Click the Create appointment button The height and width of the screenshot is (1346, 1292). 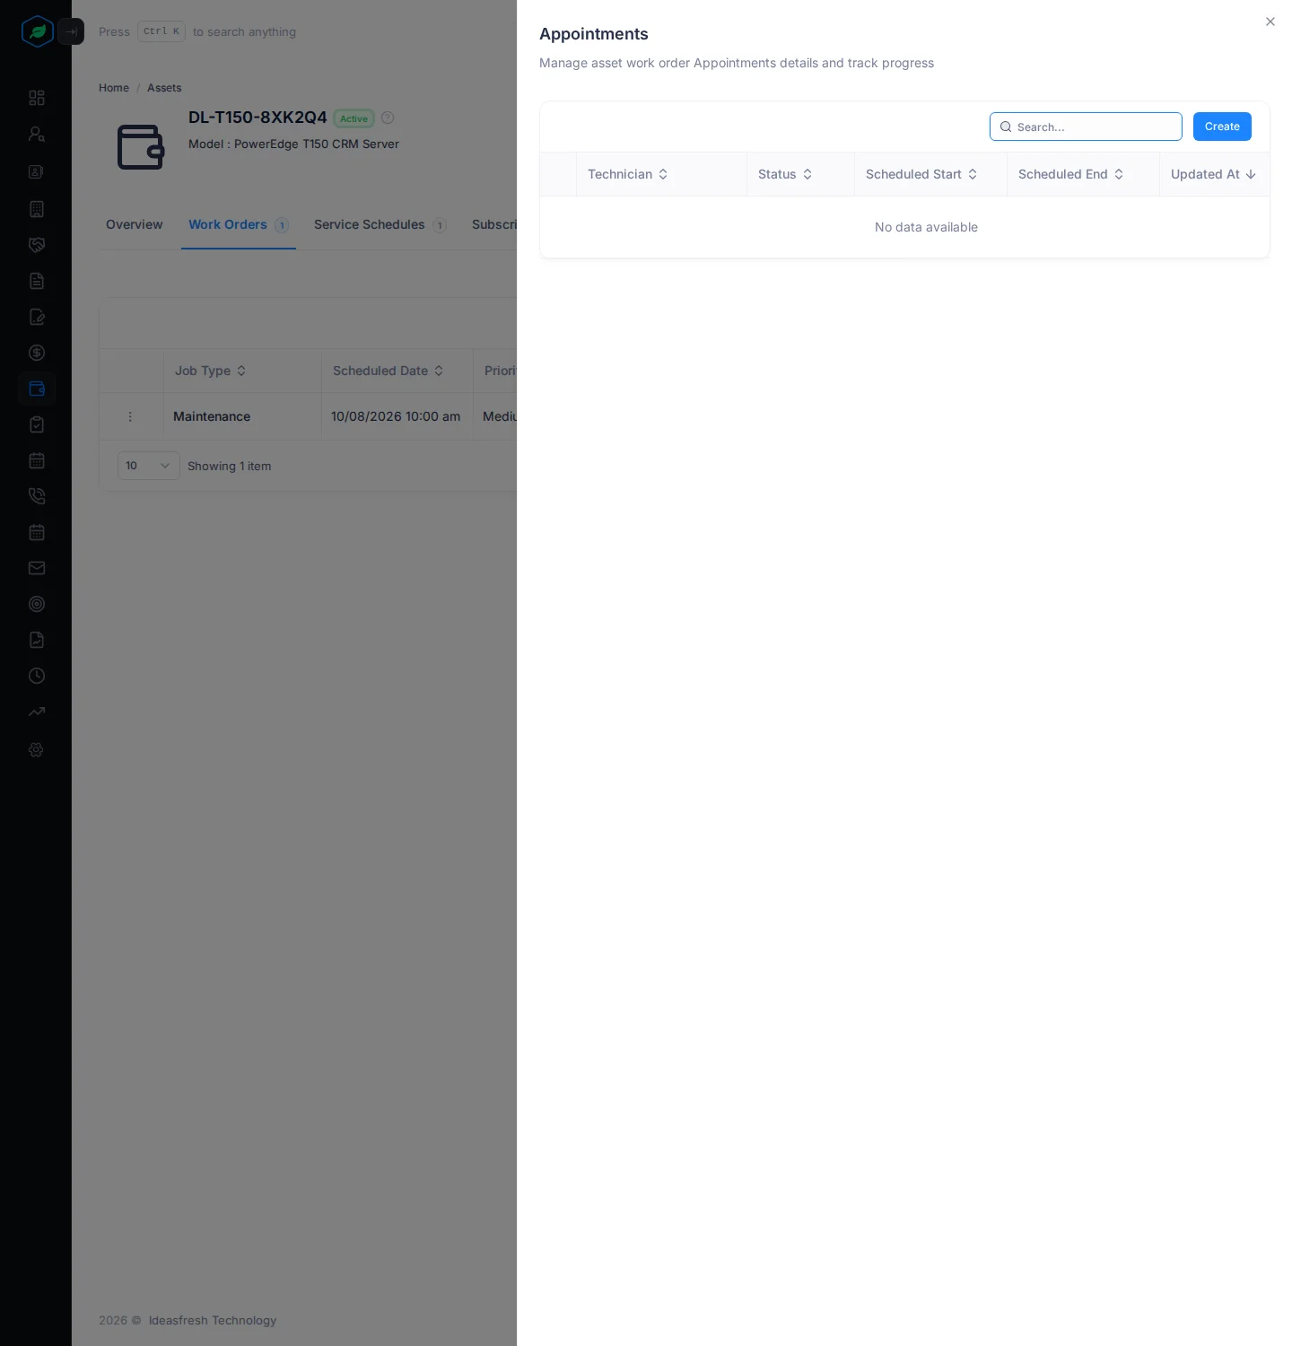1222,127
